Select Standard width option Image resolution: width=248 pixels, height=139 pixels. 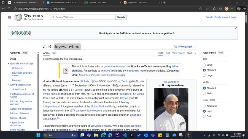point(204,88)
